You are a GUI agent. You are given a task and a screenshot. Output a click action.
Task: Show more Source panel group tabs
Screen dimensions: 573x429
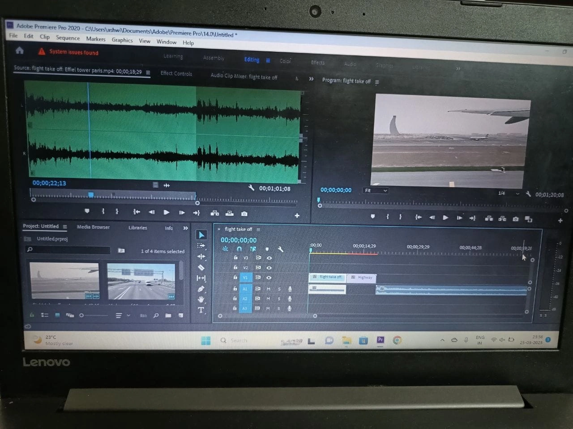coord(311,79)
